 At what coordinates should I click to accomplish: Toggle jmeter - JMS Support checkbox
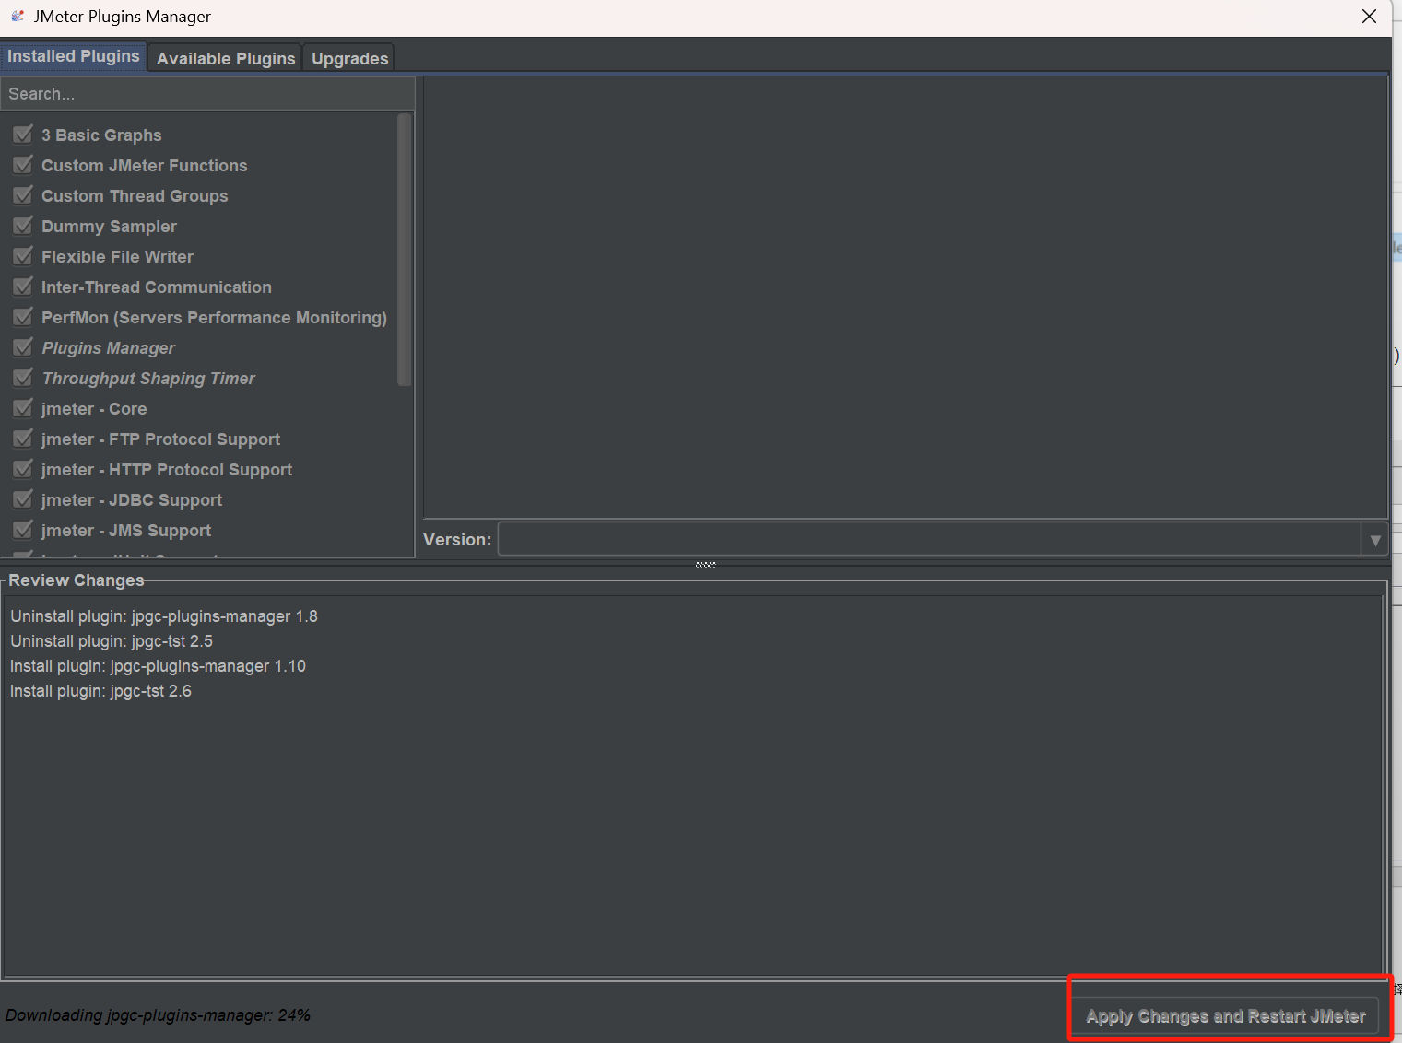pos(23,530)
